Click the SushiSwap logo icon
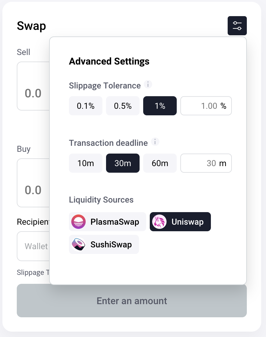This screenshot has height=337, width=266. click(79, 244)
